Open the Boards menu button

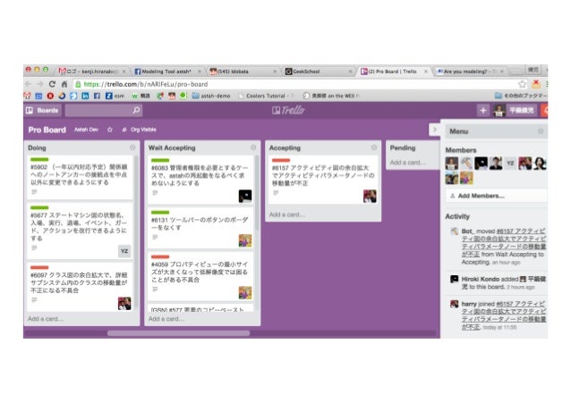pyautogui.click(x=43, y=110)
